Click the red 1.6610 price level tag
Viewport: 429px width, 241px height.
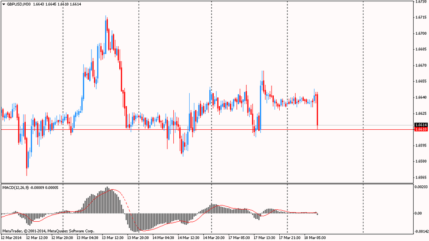[421, 129]
